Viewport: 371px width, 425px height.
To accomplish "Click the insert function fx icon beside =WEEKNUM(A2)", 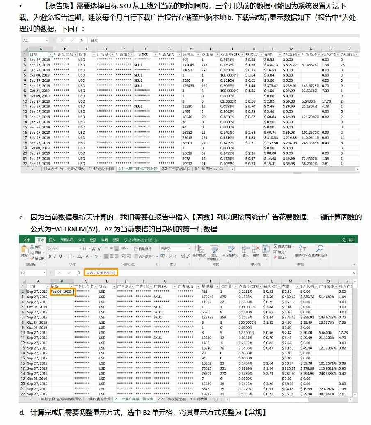I will [x=78, y=273].
